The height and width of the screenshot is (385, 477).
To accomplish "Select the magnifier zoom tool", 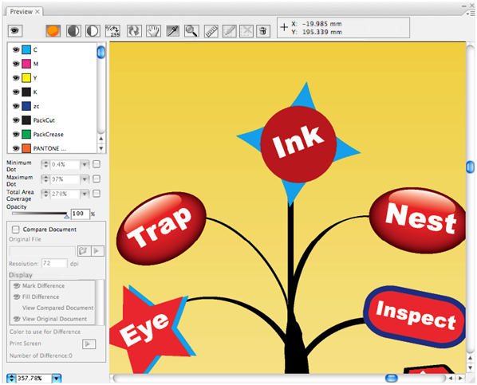I will tap(191, 31).
